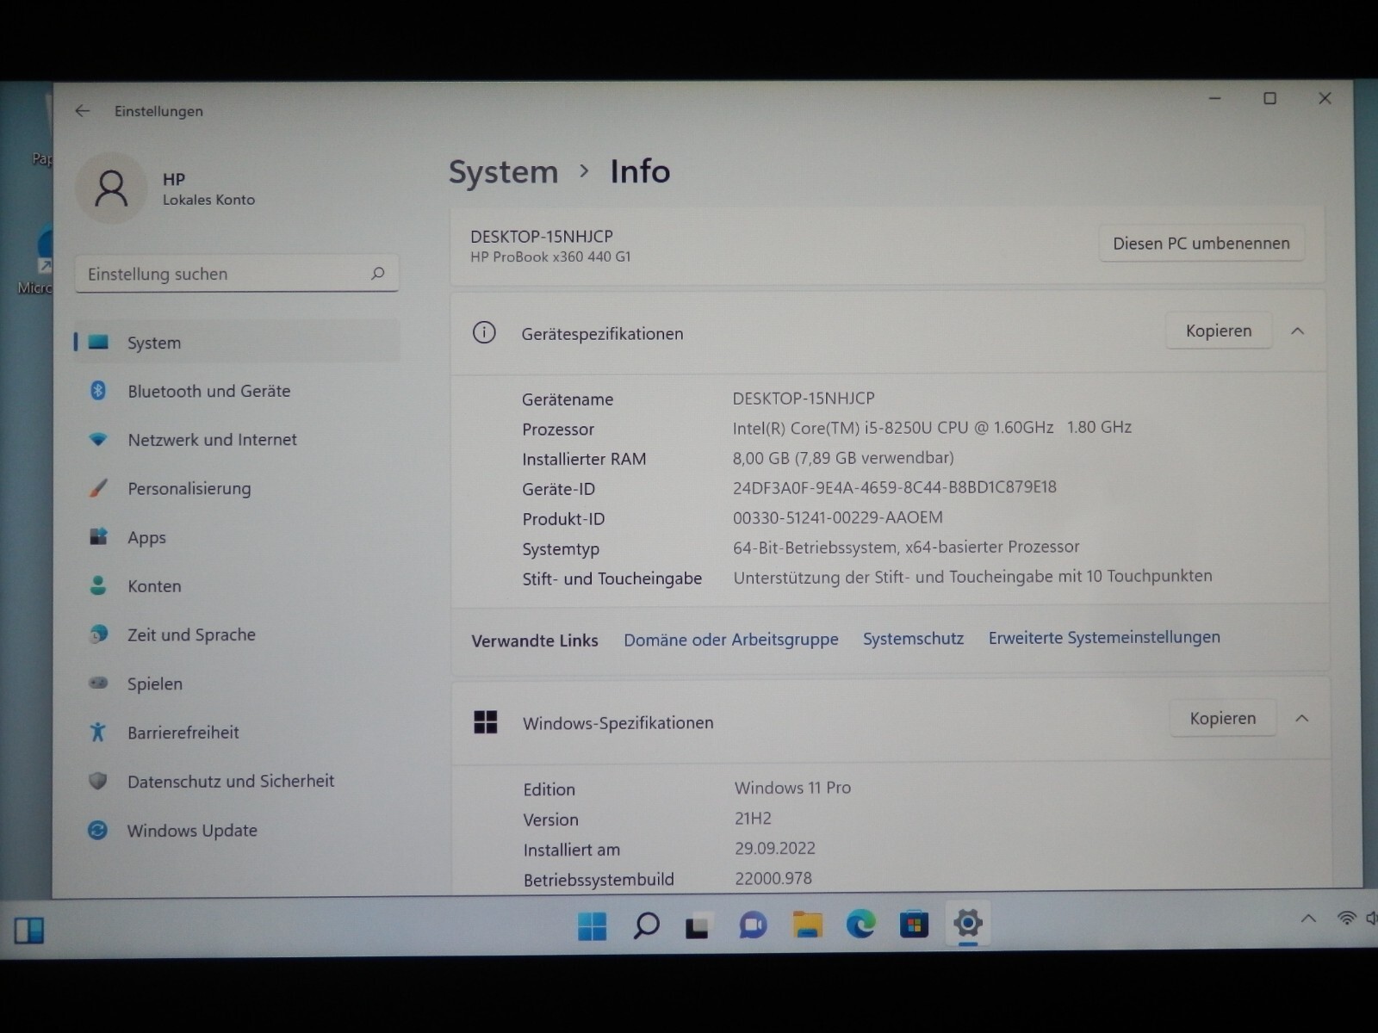Open taskbar Search magnifier
This screenshot has width=1378, height=1033.
646,925
